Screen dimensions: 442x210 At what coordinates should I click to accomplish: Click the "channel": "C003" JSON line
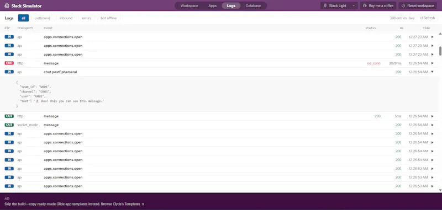[x=35, y=91]
